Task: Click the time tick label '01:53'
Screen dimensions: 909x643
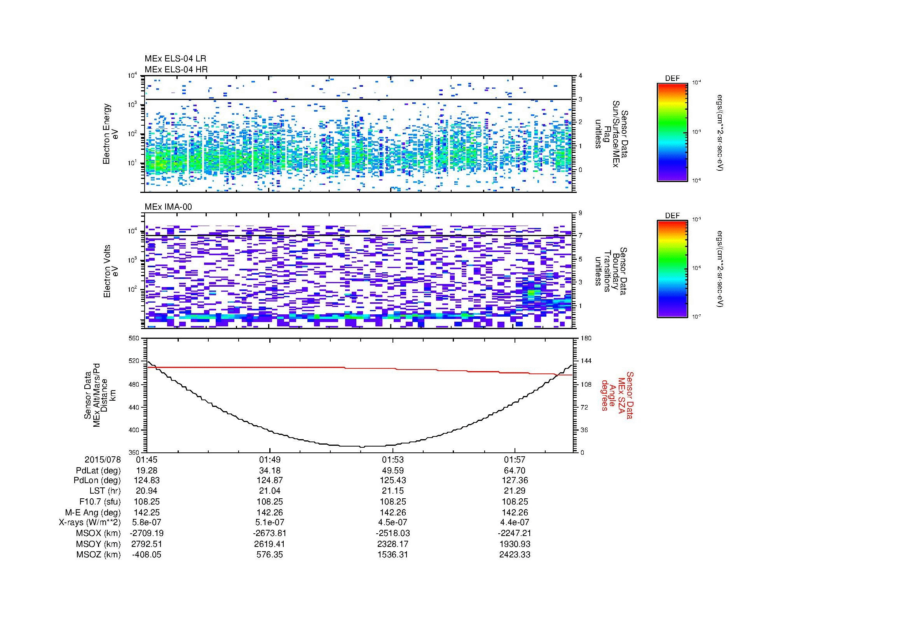Action: coord(393,459)
